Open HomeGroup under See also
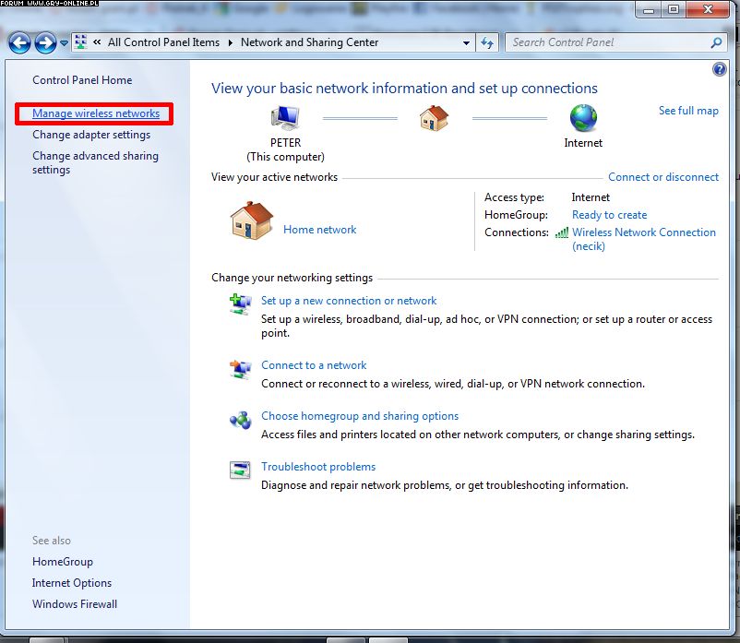This screenshot has width=740, height=643. coord(63,562)
